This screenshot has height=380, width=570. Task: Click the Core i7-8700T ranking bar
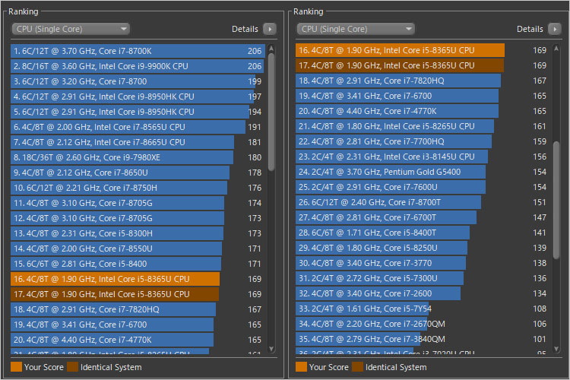(x=388, y=202)
